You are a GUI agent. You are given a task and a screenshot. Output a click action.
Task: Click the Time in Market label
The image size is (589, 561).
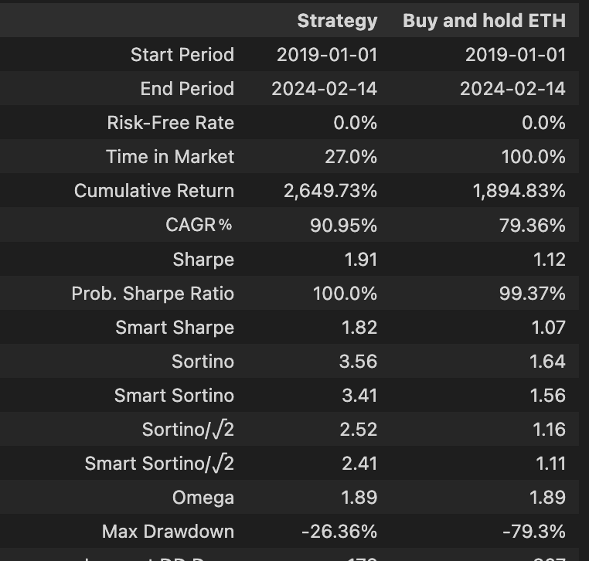tap(169, 157)
